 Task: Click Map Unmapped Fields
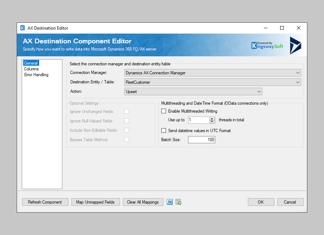(95, 202)
